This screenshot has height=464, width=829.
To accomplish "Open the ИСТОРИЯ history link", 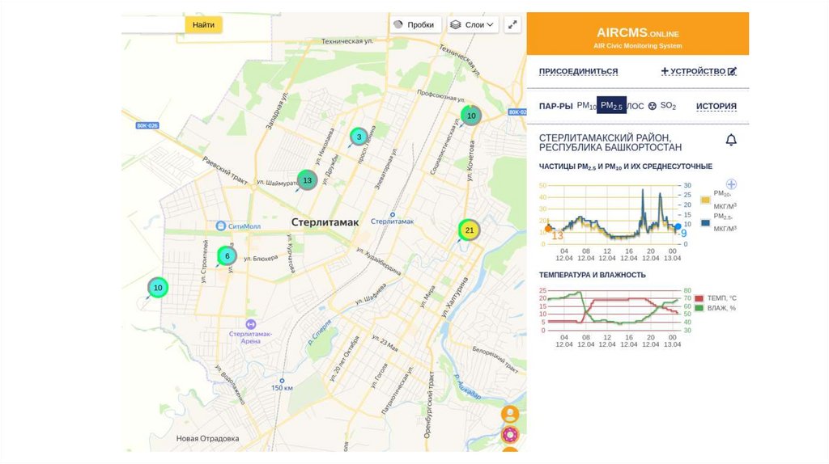I will tap(716, 106).
